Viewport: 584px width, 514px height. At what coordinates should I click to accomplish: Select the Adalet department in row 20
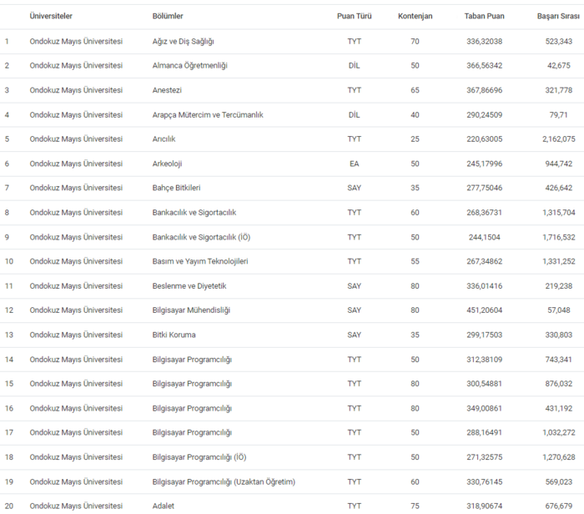pyautogui.click(x=164, y=506)
